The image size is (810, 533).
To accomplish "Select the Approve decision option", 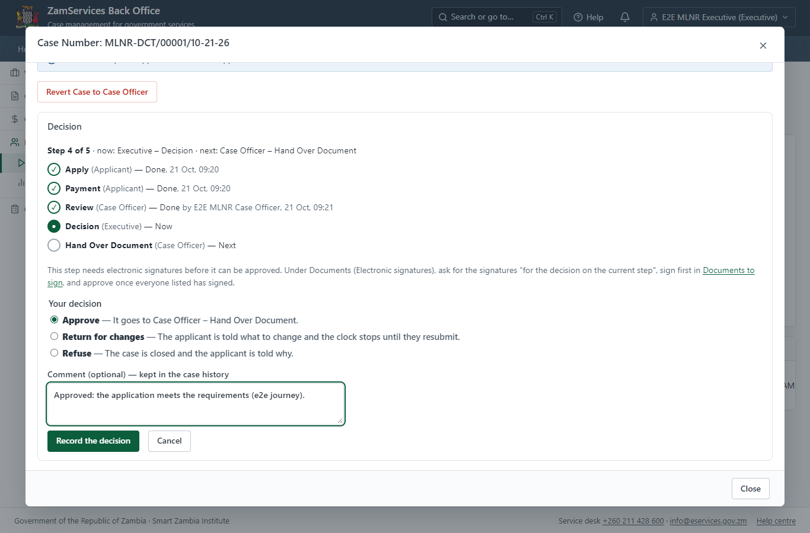I will (54, 320).
